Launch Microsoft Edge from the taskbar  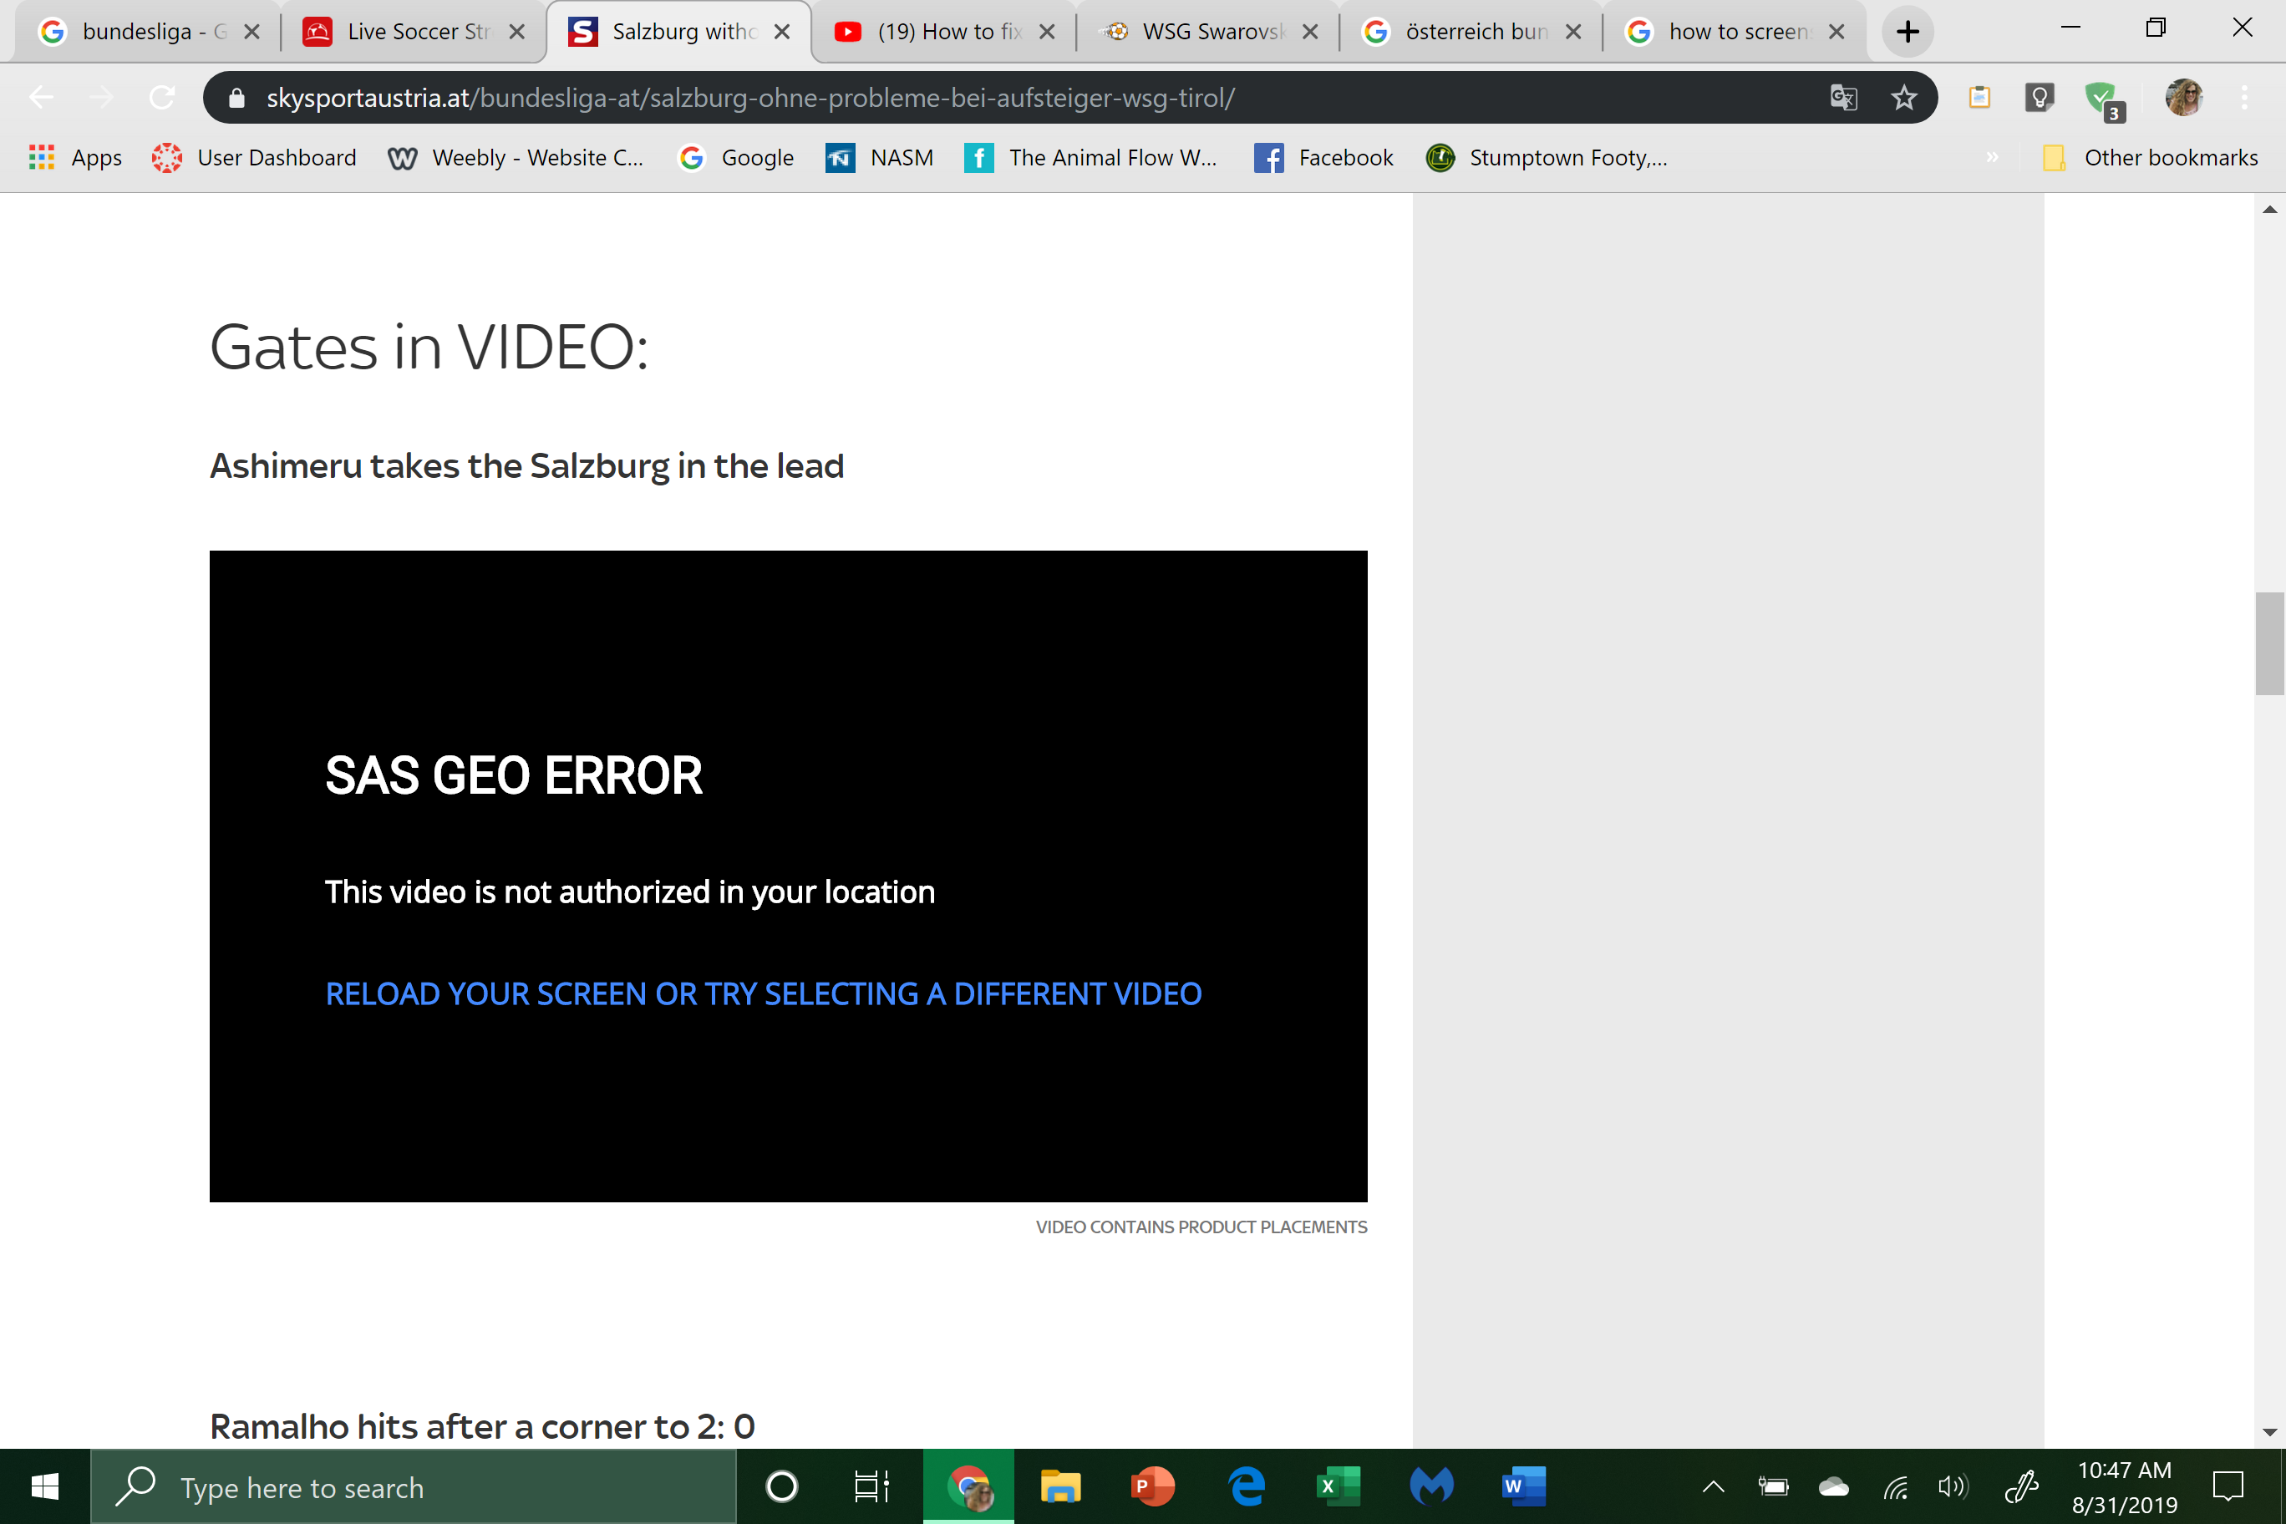(1246, 1486)
